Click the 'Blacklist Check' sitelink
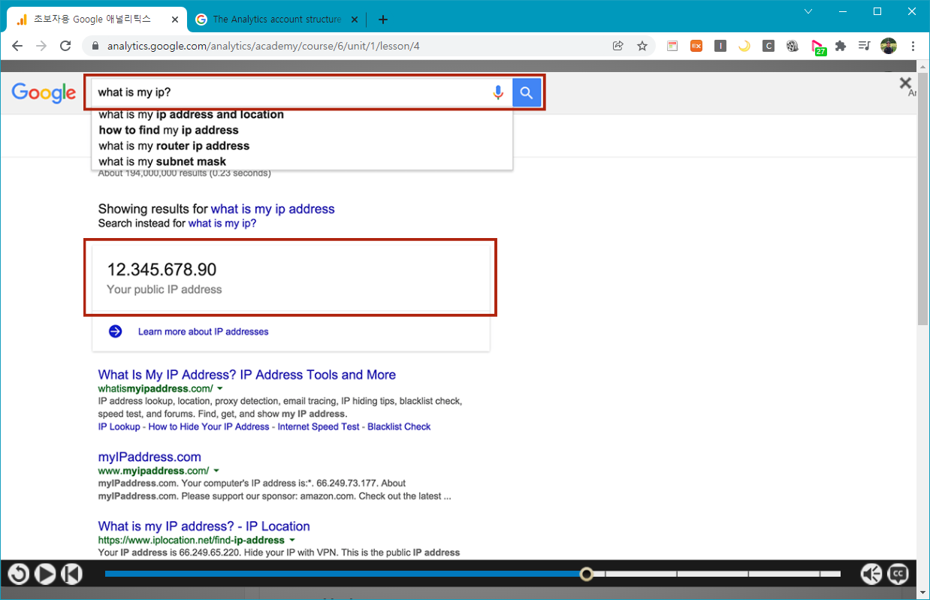The width and height of the screenshot is (930, 600). [x=399, y=427]
